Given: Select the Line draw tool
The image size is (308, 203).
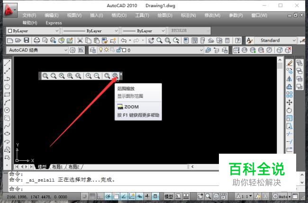Looking at the screenshot, I should tap(7, 63).
